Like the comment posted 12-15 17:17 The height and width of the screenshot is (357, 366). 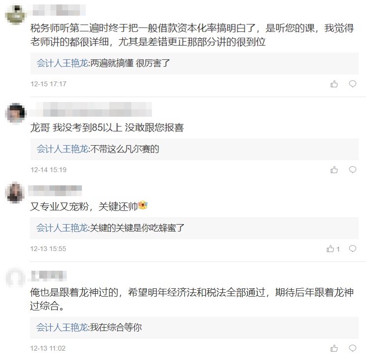[334, 84]
